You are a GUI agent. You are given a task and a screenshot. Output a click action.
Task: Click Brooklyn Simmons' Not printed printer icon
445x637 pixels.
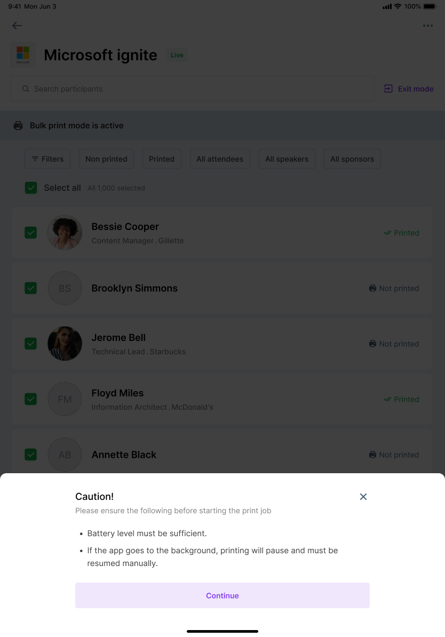click(372, 288)
